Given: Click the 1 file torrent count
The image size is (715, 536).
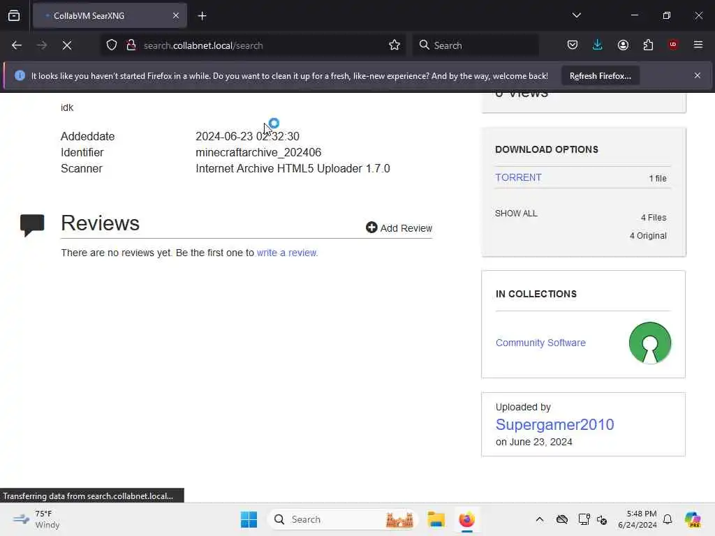Looking at the screenshot, I should (x=658, y=178).
